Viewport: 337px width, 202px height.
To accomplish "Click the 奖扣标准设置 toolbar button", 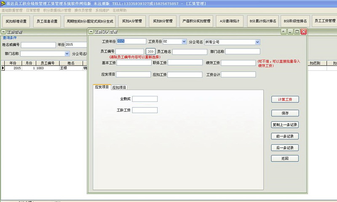I will coord(16,21).
